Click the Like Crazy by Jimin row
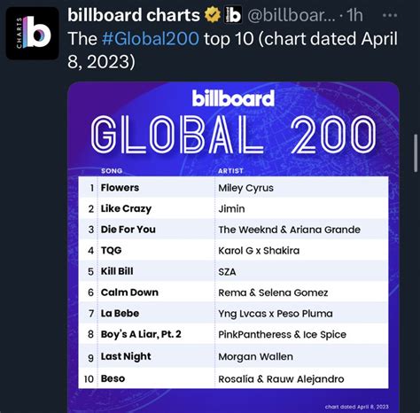Screen dimensions: 420x413 tap(233, 208)
